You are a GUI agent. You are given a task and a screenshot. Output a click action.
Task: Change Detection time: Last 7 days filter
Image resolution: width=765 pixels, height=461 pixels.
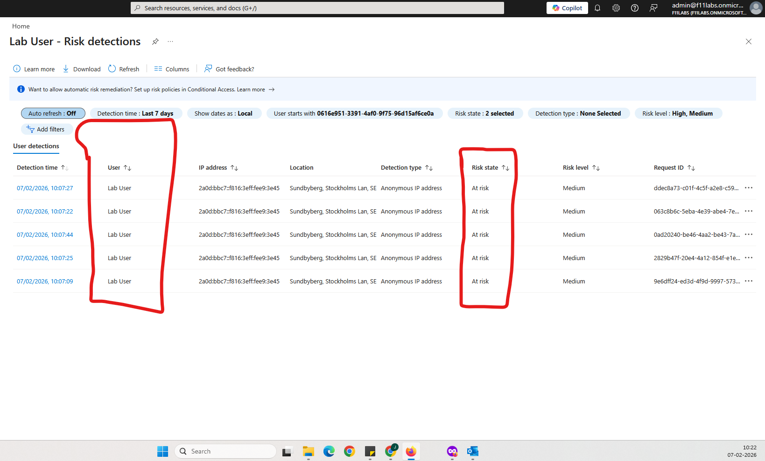click(135, 113)
